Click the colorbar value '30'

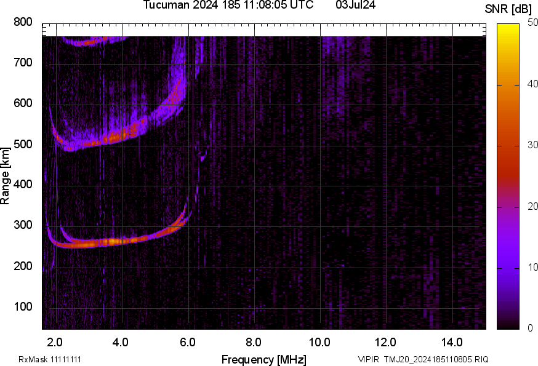tap(532, 145)
